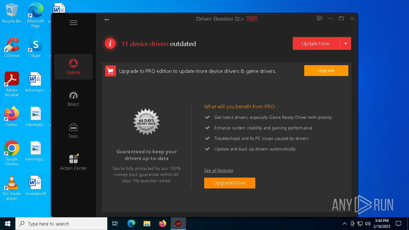Open the Tools sidebar tab
The image size is (409, 230).
(x=73, y=131)
